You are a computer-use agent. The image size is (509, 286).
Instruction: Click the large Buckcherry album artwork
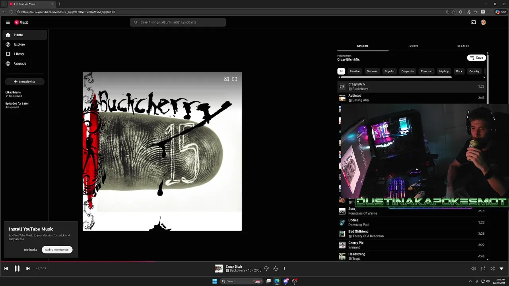[162, 151]
